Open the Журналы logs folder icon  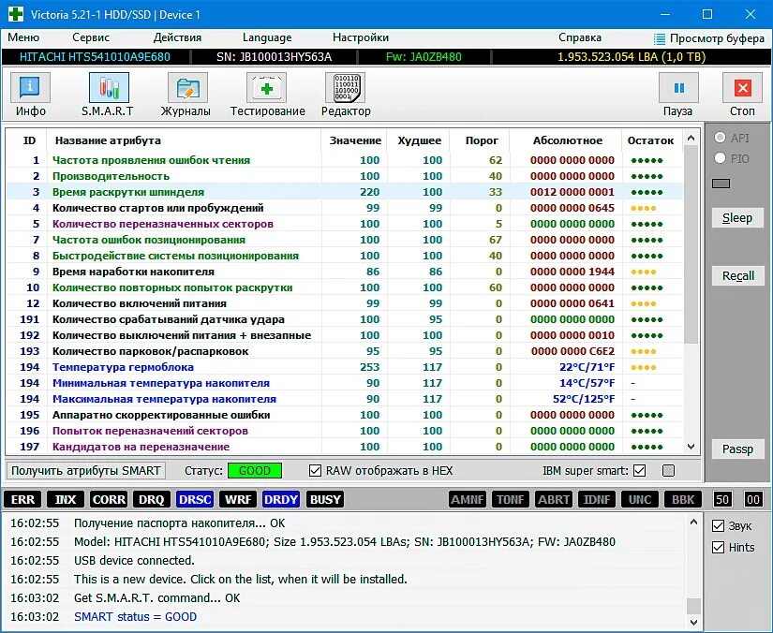[x=187, y=88]
